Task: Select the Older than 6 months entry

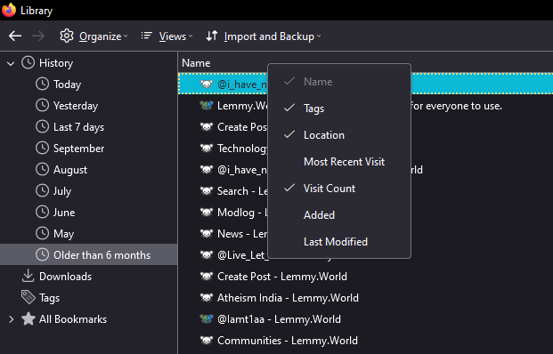Action: [88, 254]
